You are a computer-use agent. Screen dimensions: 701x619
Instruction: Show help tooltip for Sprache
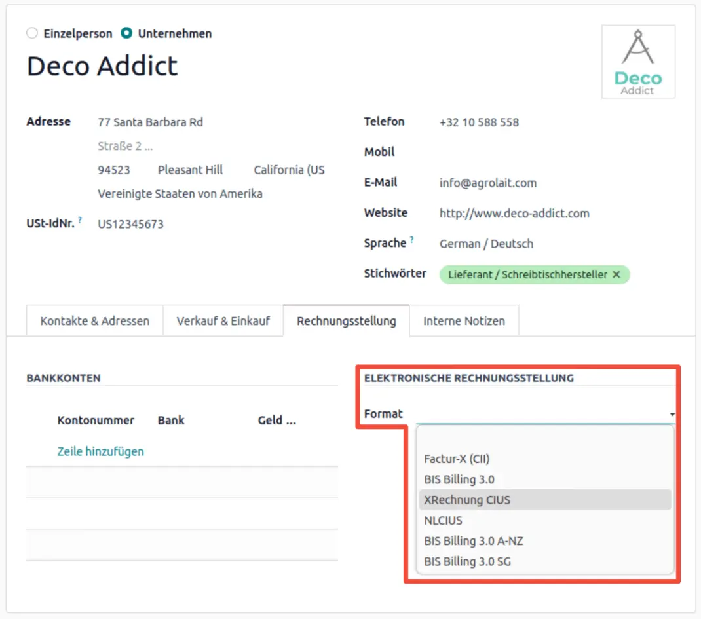coord(411,239)
